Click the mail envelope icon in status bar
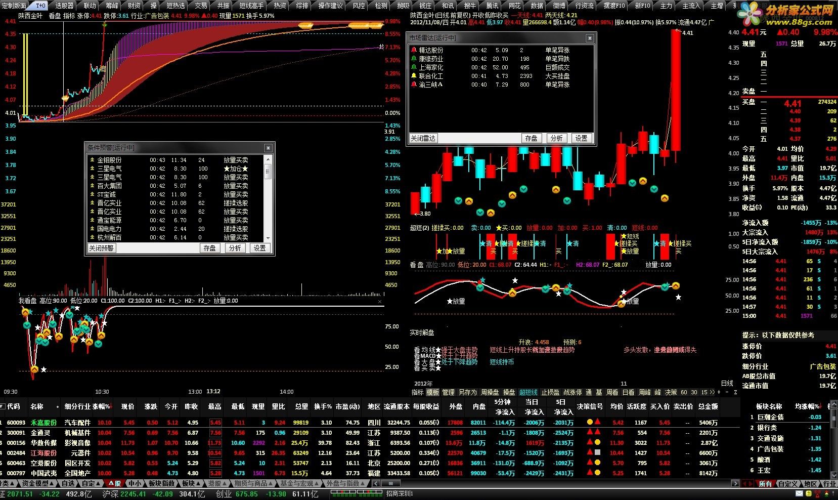 click(799, 493)
